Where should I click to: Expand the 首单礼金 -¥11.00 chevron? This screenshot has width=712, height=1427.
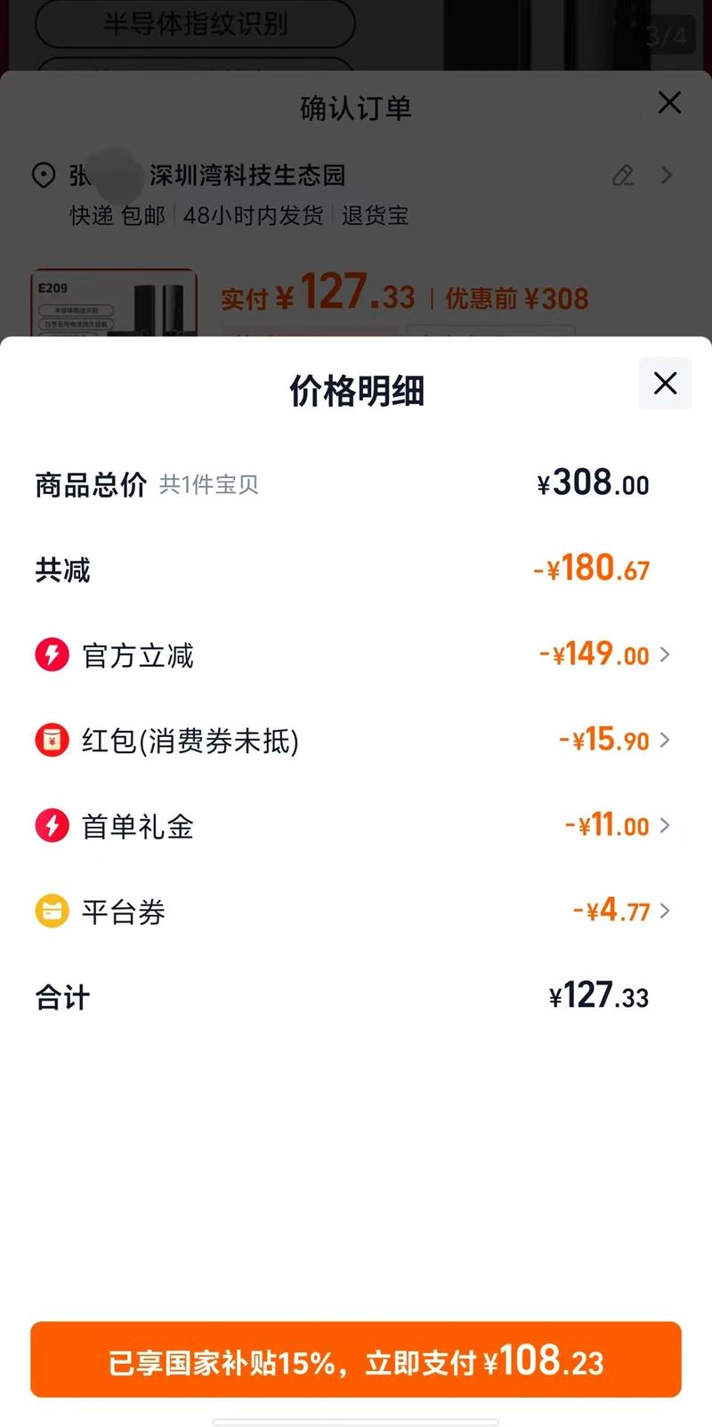click(x=665, y=826)
